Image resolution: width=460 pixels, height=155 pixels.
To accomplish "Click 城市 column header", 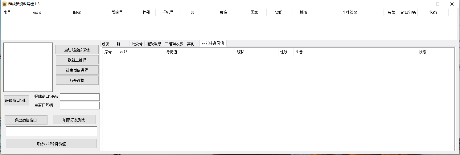I will (x=303, y=13).
